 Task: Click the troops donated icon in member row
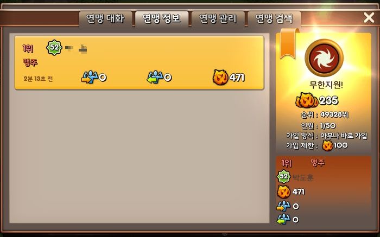[89, 77]
